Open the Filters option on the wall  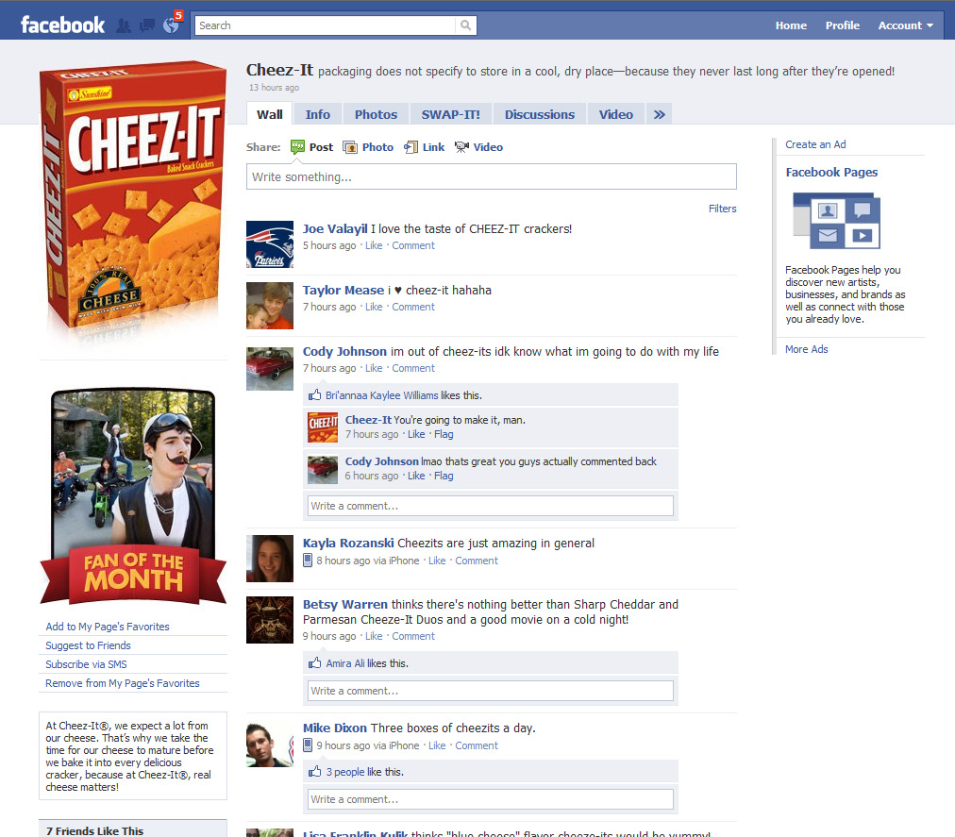pos(722,209)
